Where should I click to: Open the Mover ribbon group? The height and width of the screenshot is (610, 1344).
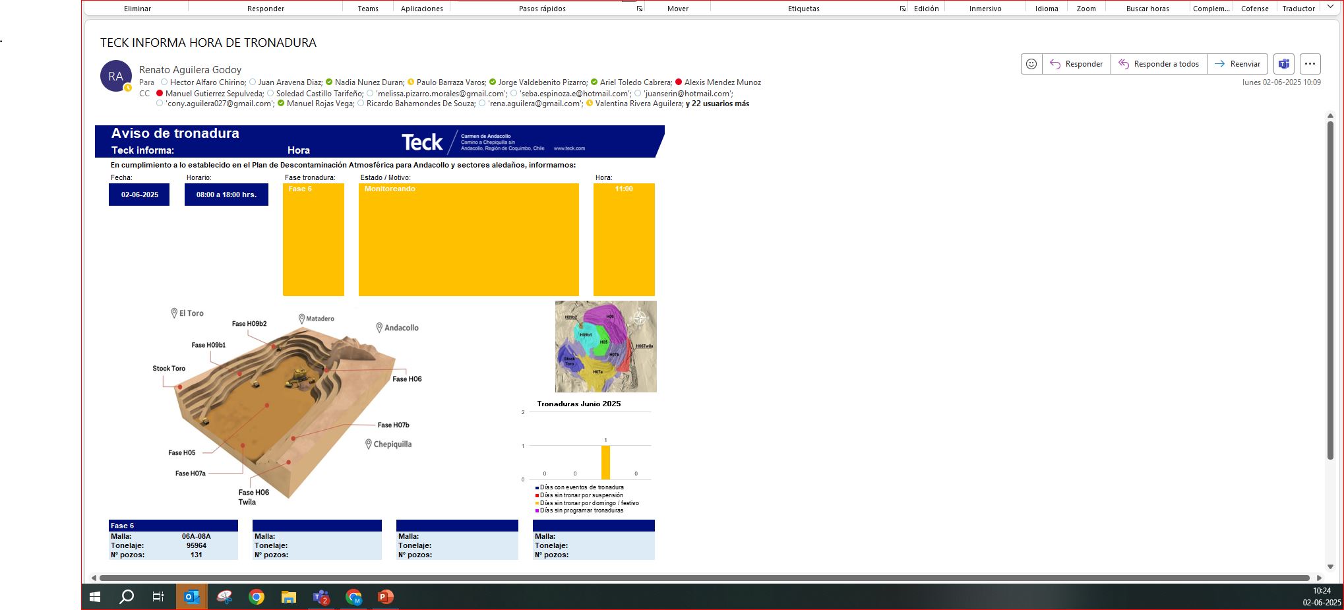pyautogui.click(x=678, y=9)
